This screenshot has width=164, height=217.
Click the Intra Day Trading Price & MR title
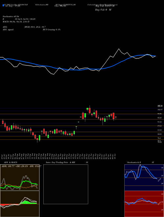pos(61,162)
